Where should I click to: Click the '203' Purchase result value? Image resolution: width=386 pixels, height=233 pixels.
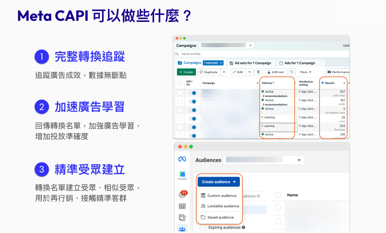point(342,126)
